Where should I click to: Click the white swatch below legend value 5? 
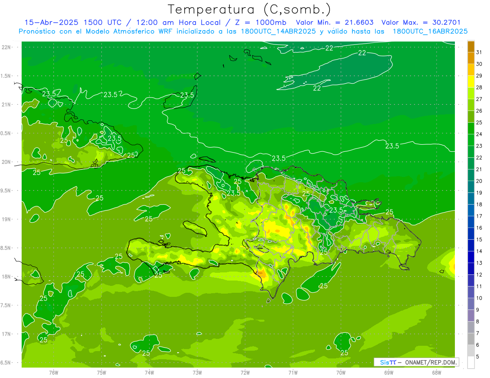click(471, 363)
